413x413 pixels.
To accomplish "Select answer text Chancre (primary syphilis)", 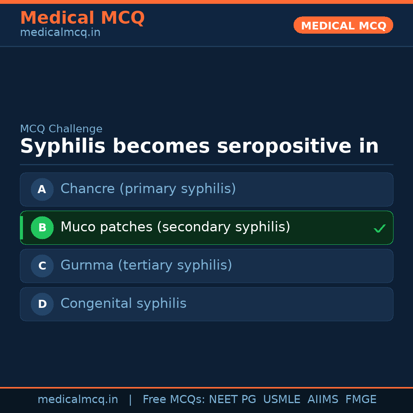I will (148, 189).
